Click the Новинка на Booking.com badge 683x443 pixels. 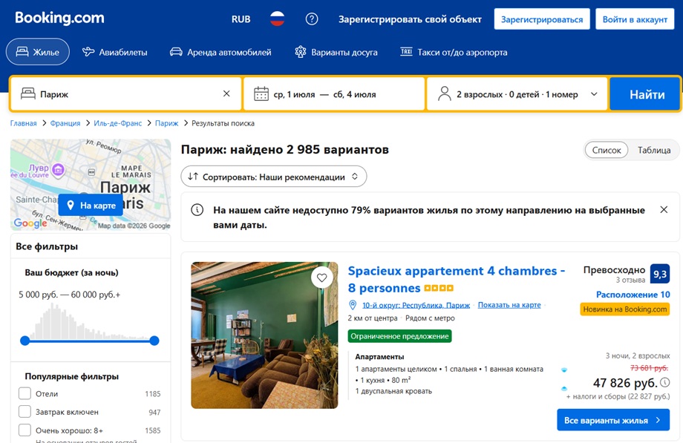coord(624,309)
